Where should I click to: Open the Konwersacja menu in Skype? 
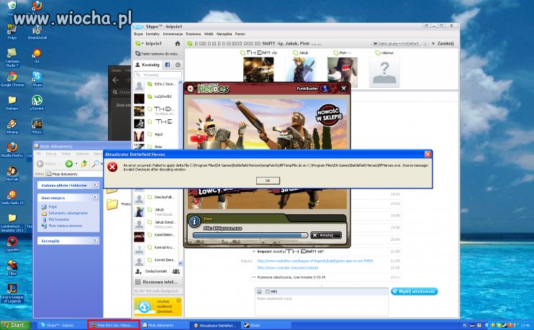pyautogui.click(x=173, y=34)
